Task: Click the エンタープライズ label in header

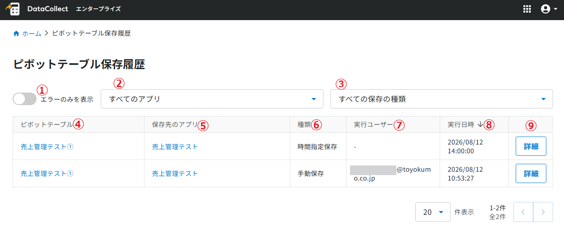Action: pos(98,9)
